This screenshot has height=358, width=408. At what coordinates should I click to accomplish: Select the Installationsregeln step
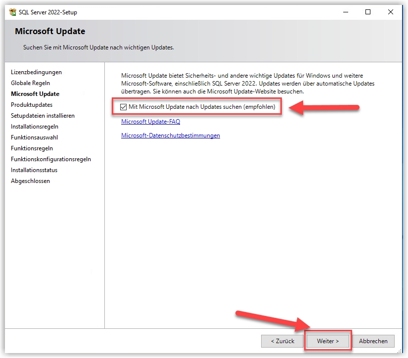coord(35,127)
